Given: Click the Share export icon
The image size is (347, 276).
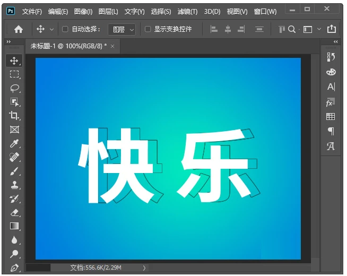Looking at the screenshot, I should [332, 29].
